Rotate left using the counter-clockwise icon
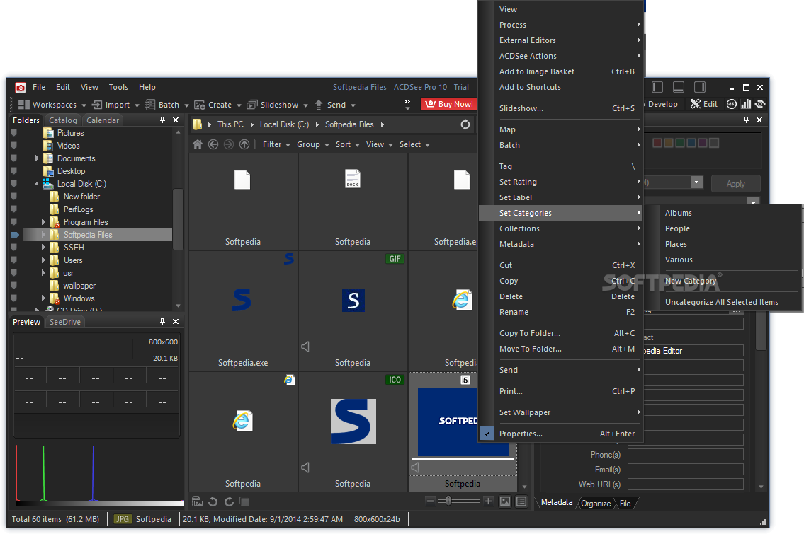 (213, 501)
